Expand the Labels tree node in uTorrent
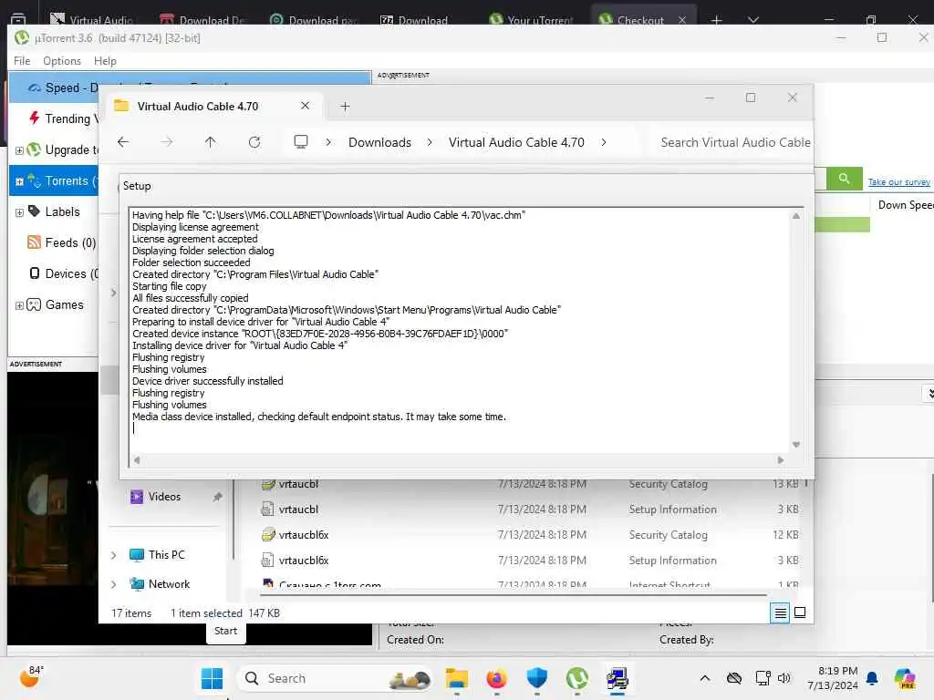Screen dimensions: 934x700 (x=19, y=212)
